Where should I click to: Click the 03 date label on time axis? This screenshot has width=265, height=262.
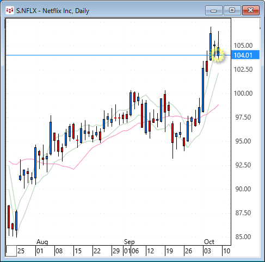[x=207, y=251]
